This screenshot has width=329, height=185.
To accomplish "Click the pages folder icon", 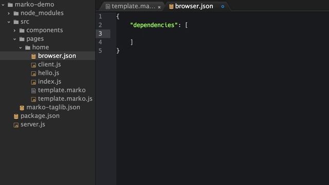I will pos(22,39).
